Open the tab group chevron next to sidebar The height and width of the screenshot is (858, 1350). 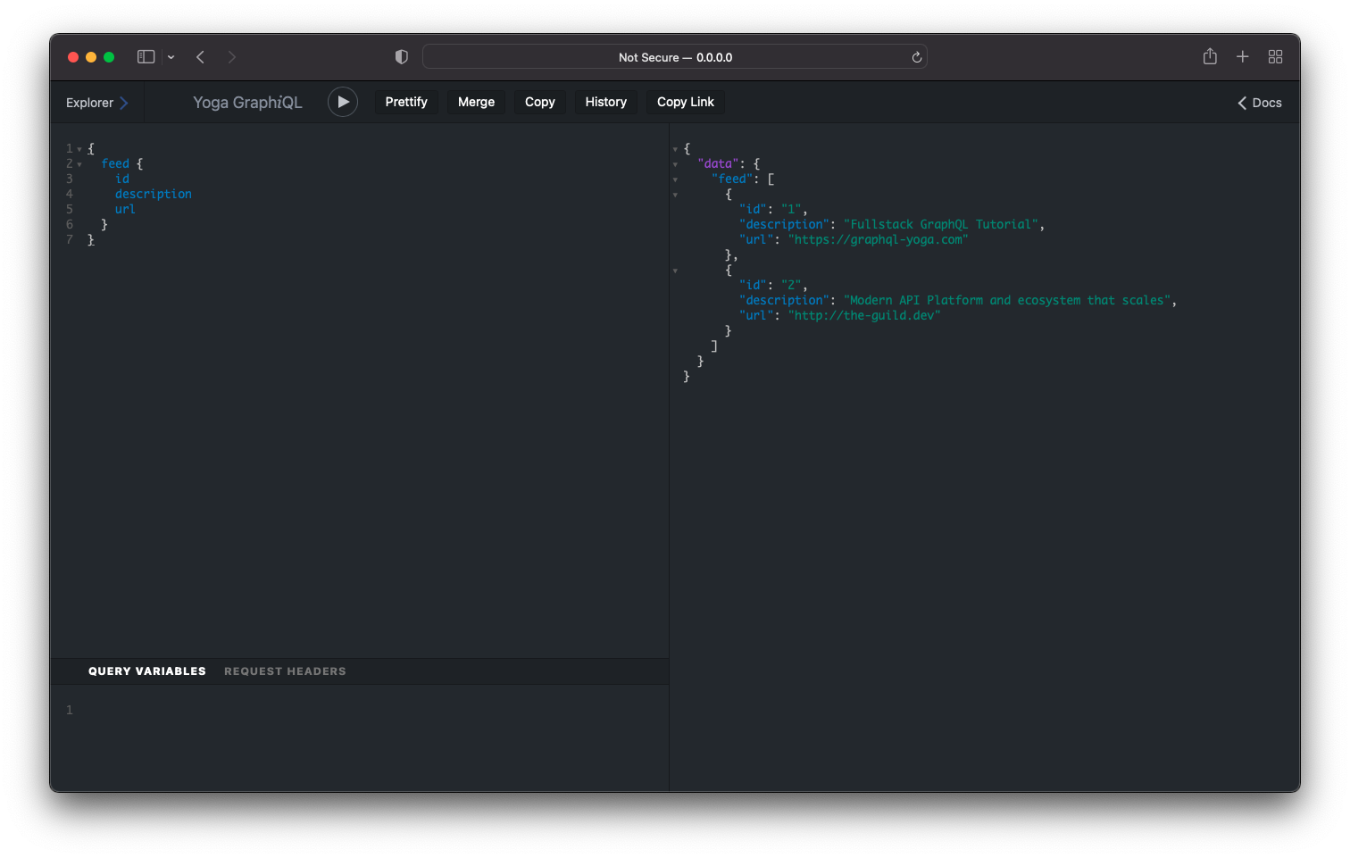coord(171,56)
